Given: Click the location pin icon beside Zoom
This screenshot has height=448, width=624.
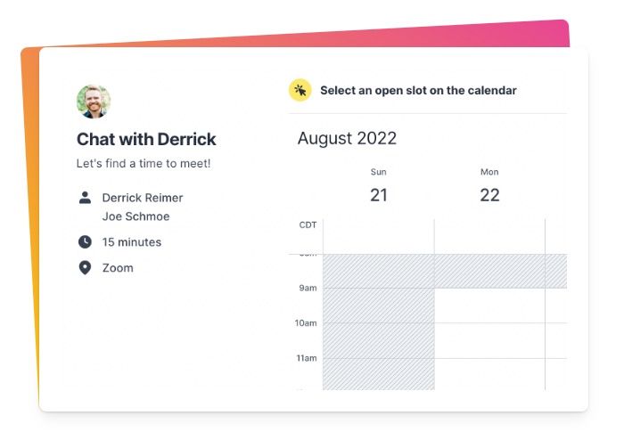Looking at the screenshot, I should click(85, 267).
